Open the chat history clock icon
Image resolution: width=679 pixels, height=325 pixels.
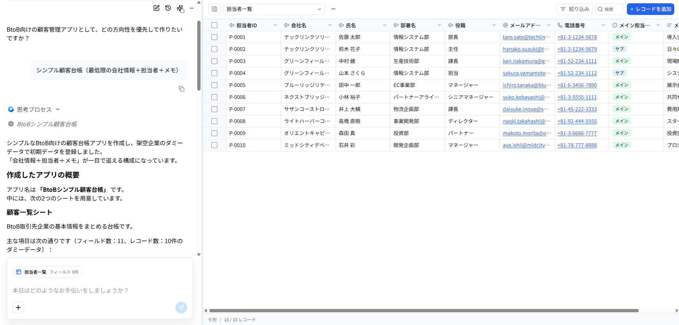[168, 8]
